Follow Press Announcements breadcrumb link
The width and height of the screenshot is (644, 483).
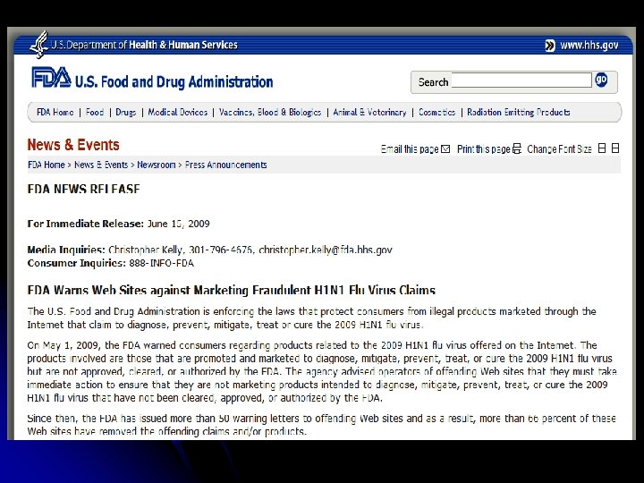coord(226,165)
